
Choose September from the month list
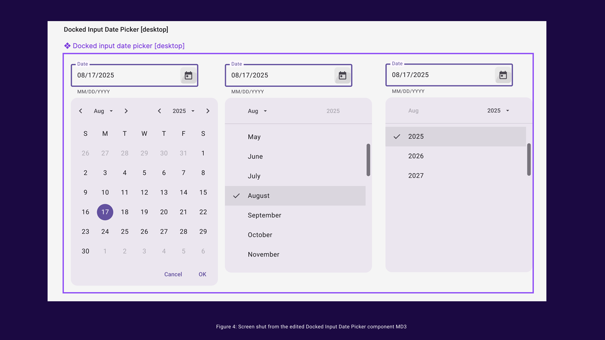[x=264, y=215]
